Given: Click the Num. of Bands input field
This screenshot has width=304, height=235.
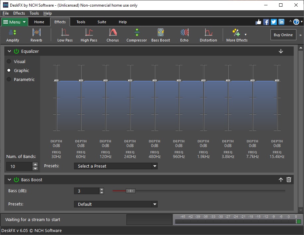Looking at the screenshot, I should click(20, 166).
